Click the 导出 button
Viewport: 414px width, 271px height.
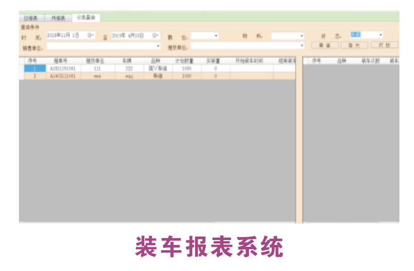point(354,45)
